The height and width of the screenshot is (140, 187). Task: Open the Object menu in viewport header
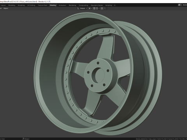click(6, 9)
